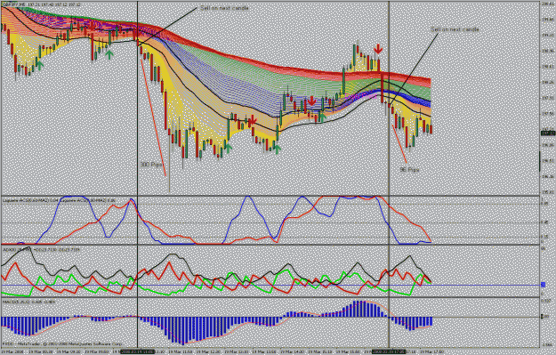Click the MetaTrader MetaQuotes copyright text

62,343
